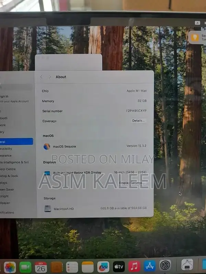
Task: Click the input source indicator in menu bar
Action: click(197, 23)
